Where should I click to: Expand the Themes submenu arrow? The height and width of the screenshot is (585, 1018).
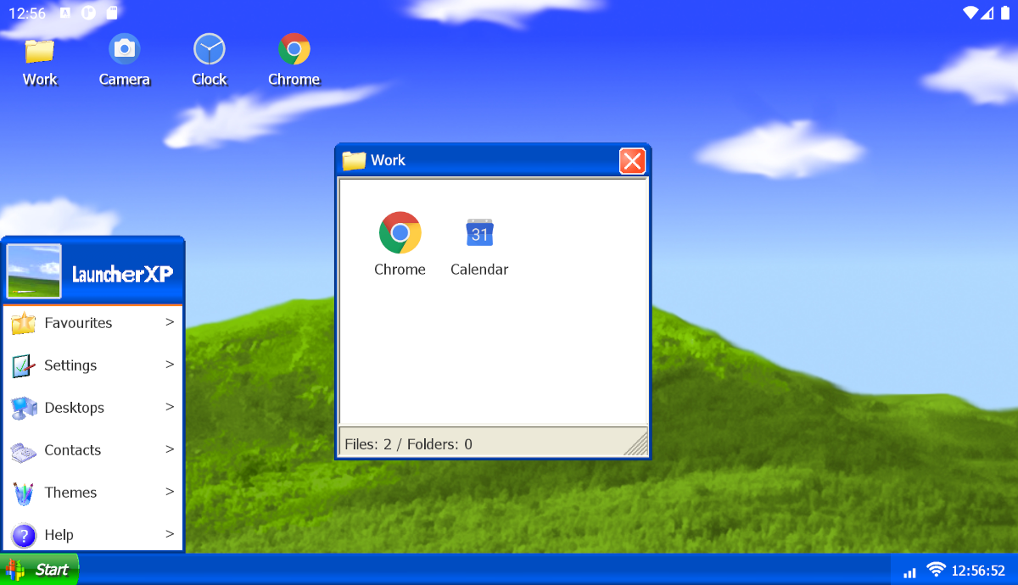(170, 492)
